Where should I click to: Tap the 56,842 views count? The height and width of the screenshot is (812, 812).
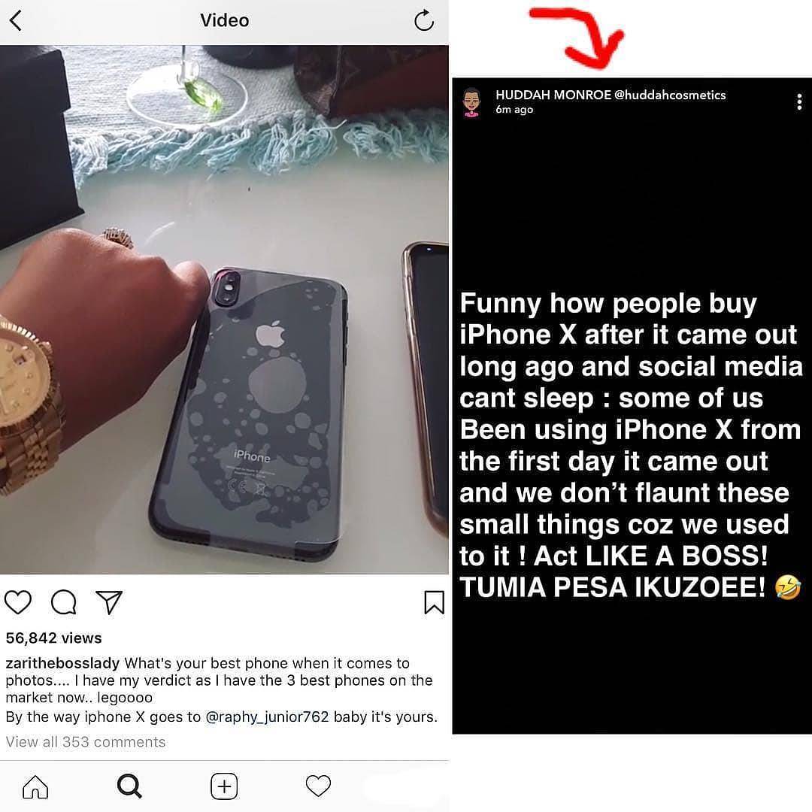[54, 638]
